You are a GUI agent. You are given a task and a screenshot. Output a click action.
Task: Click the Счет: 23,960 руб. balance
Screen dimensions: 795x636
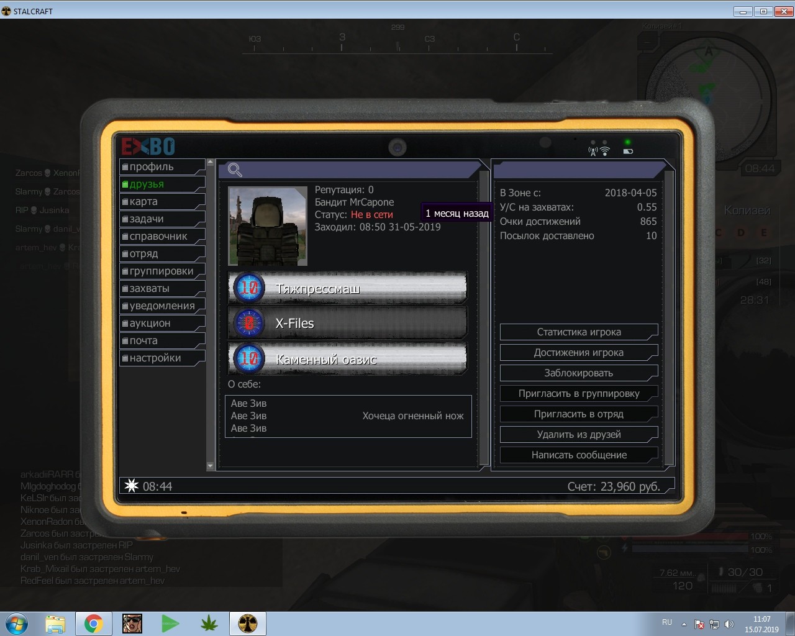[x=614, y=486]
